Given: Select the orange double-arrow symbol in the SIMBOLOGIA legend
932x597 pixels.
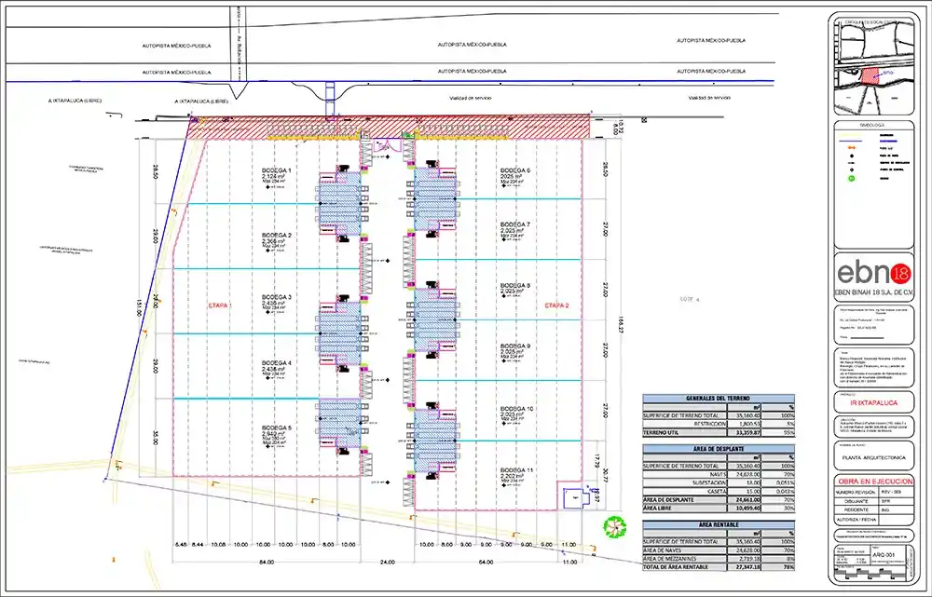Looking at the screenshot, I should coord(853,147).
